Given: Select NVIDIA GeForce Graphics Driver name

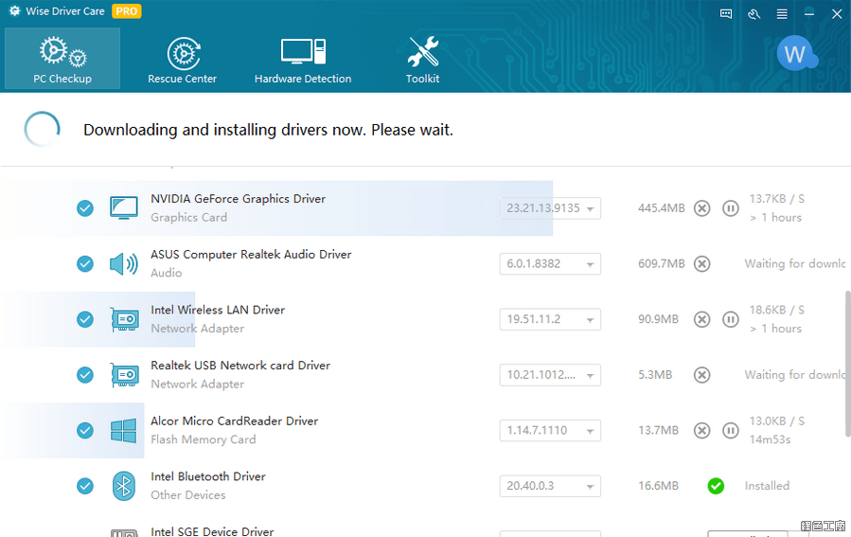Looking at the screenshot, I should pos(238,199).
